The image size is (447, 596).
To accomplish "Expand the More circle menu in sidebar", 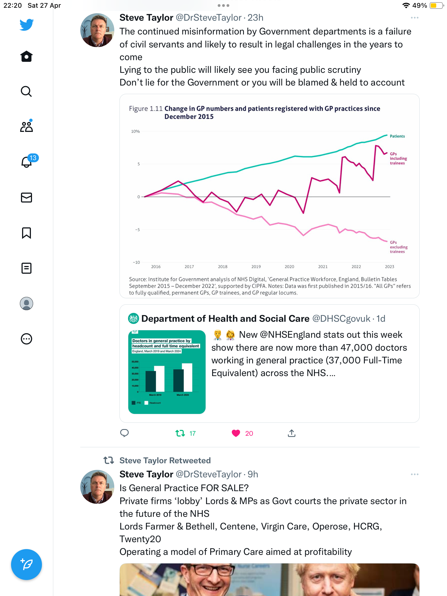I will coord(26,339).
